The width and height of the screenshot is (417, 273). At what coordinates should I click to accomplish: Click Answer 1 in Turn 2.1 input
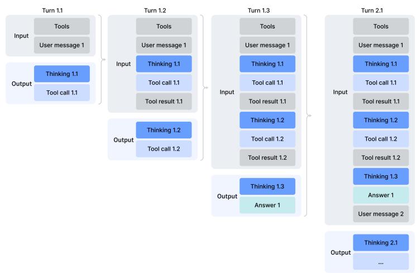pos(381,195)
